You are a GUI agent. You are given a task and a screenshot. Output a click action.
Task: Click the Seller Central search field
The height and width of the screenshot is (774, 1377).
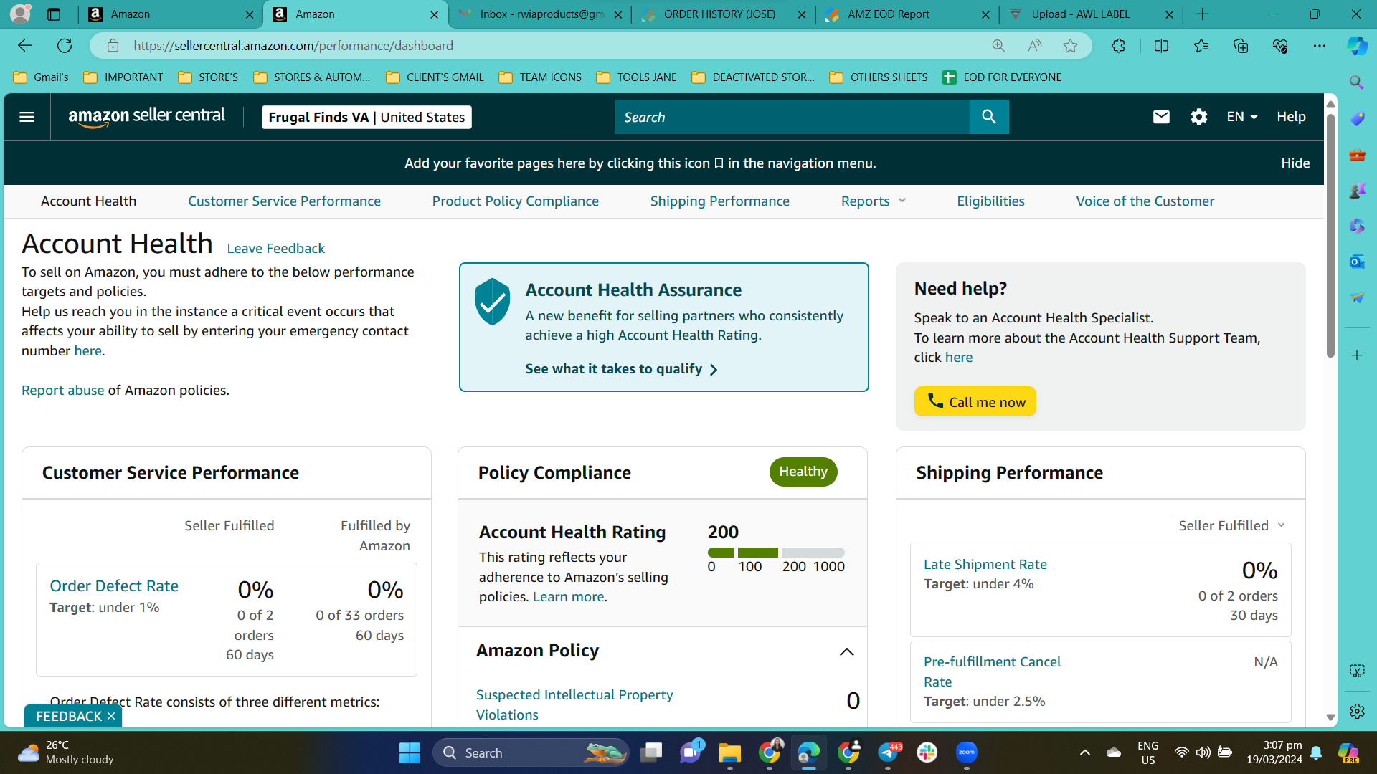click(792, 117)
